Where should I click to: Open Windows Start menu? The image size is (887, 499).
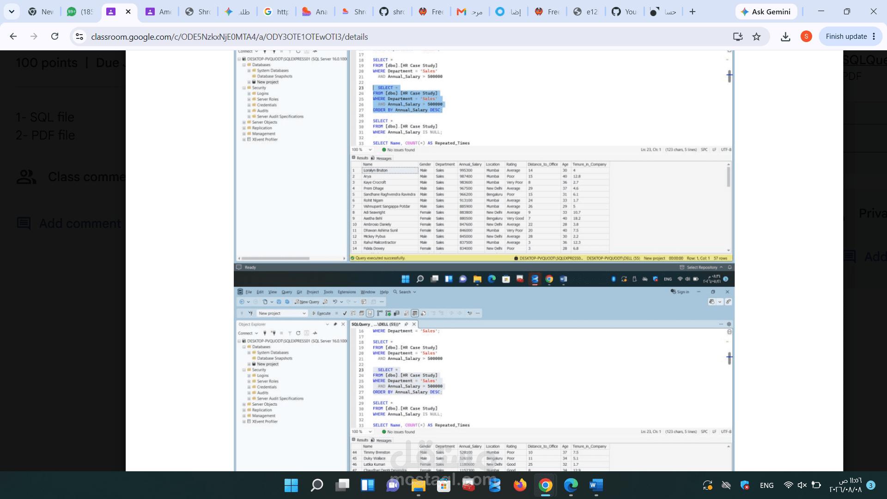(x=291, y=485)
